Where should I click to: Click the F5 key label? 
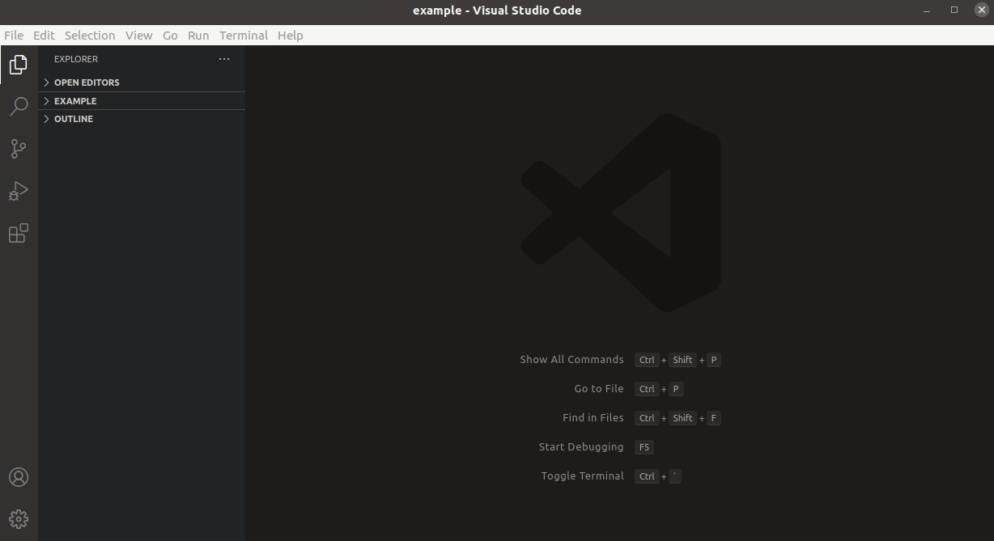tap(644, 447)
